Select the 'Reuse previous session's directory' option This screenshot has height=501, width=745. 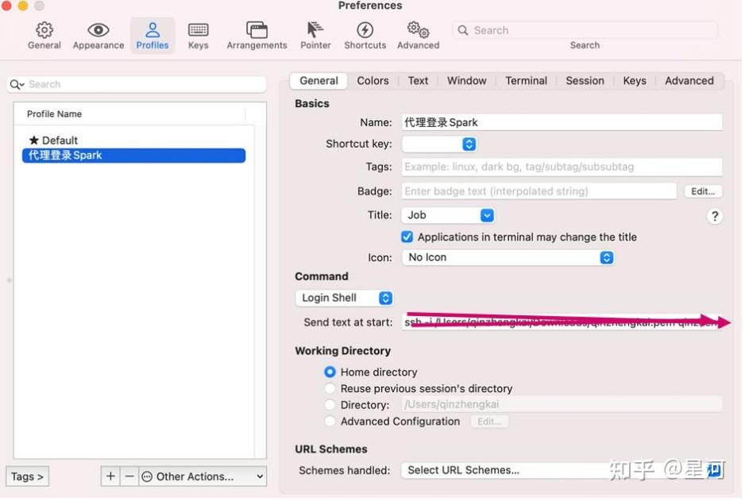tap(330, 388)
